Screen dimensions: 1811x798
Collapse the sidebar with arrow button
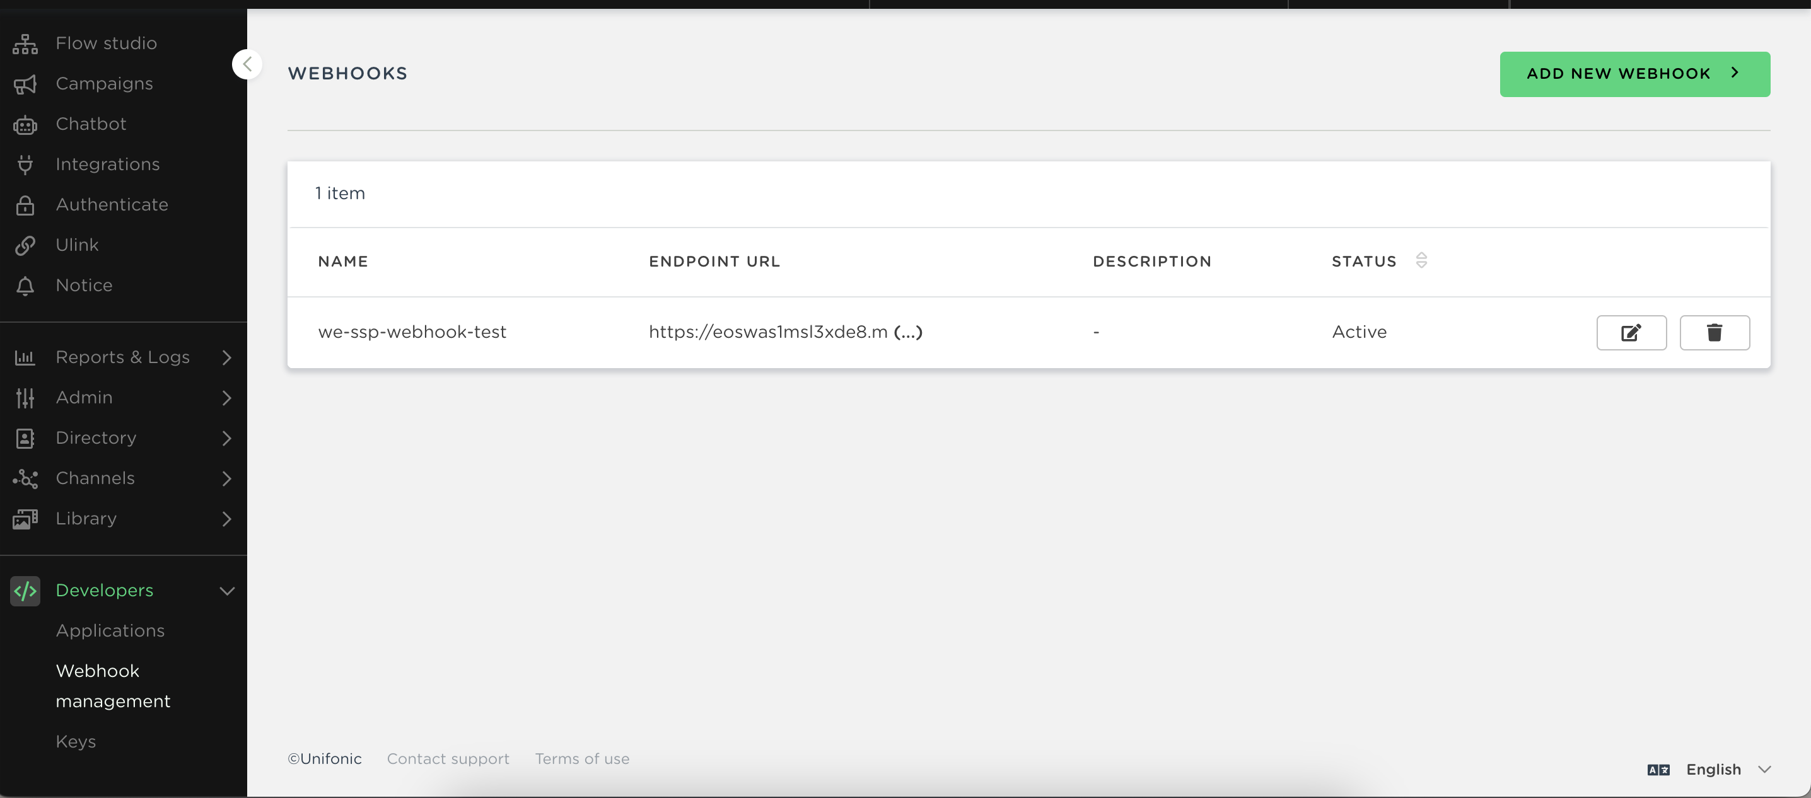247,65
